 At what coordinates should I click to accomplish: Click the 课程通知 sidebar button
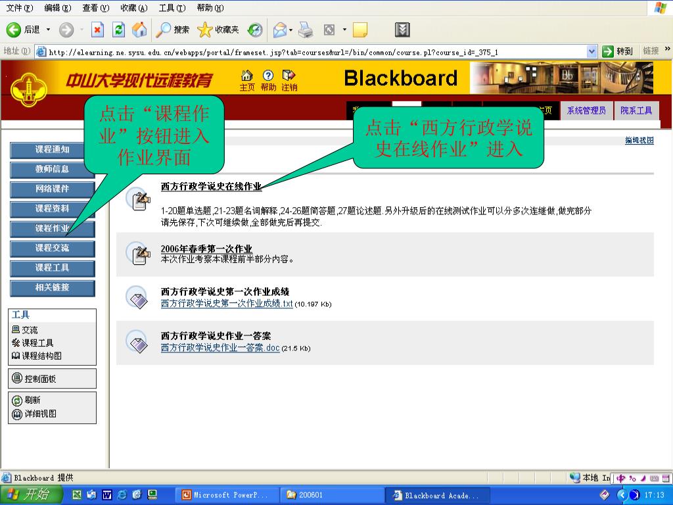click(x=53, y=150)
